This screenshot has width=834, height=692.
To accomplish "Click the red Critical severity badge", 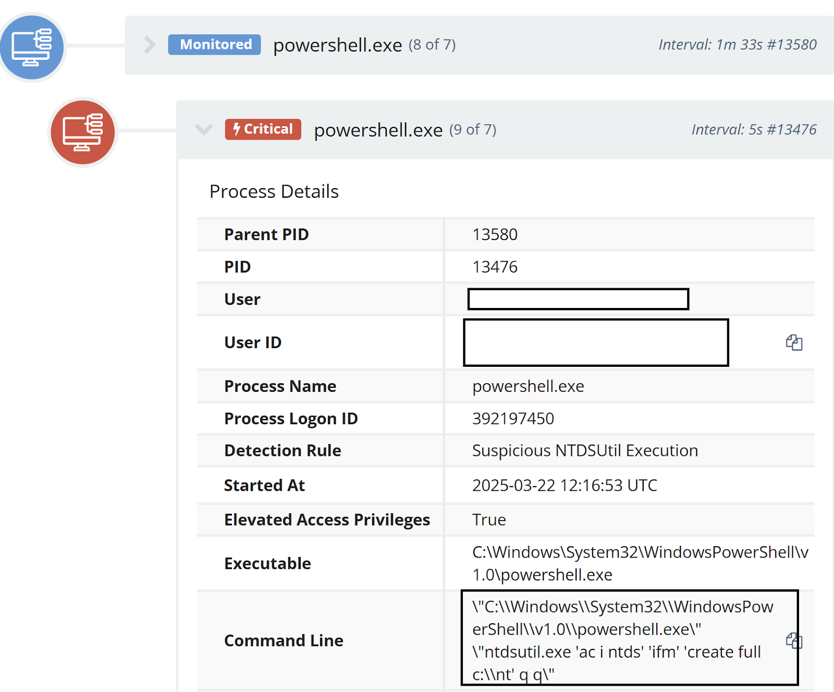I will tap(263, 129).
